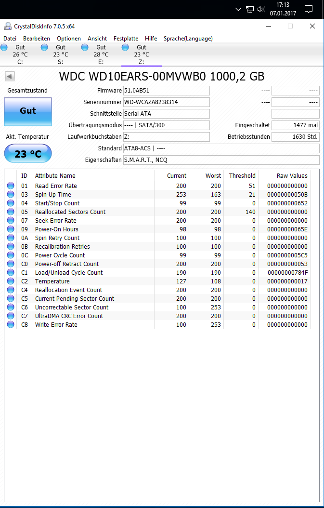The image size is (324, 508).
Task: Open the Festplatte menu
Action: click(126, 39)
